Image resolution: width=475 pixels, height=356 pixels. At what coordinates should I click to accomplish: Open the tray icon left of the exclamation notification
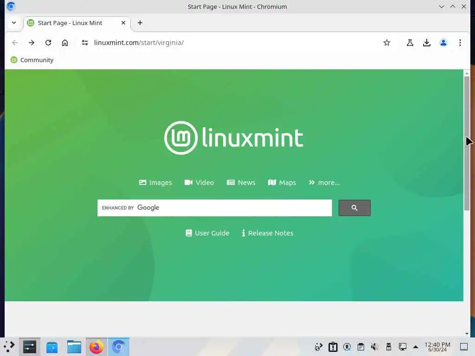coord(319,347)
